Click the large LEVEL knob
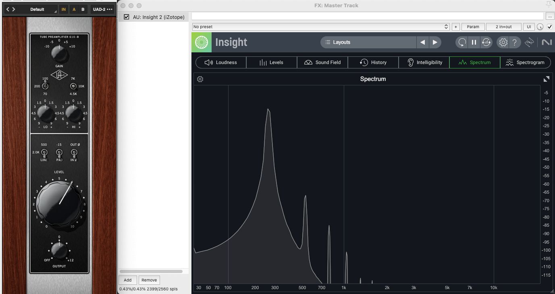 (59, 204)
